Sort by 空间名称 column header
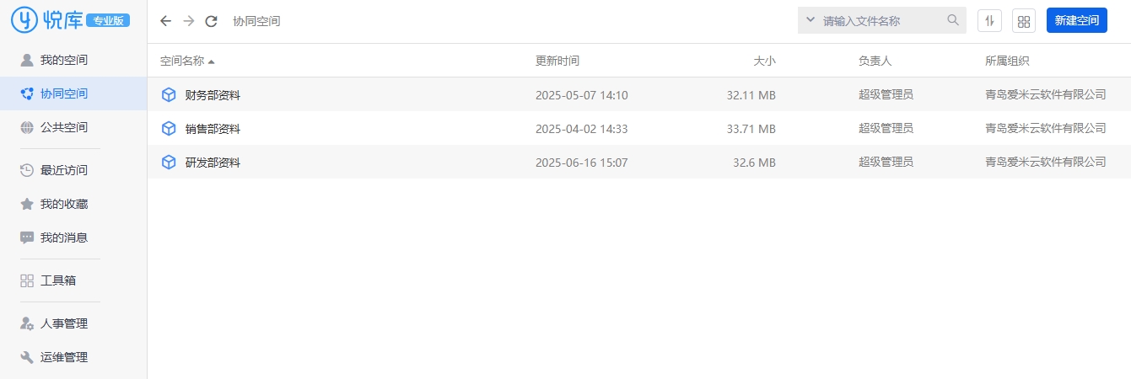The height and width of the screenshot is (379, 1131). (x=182, y=61)
